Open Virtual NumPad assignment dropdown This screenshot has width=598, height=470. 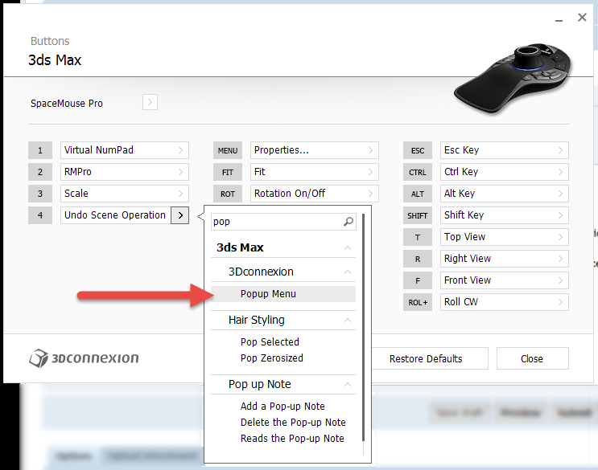[124, 150]
